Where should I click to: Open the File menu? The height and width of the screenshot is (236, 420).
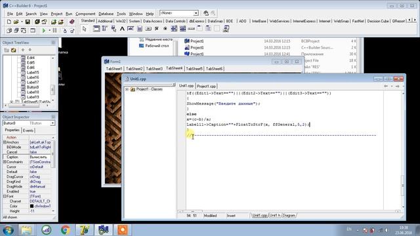pos(10,14)
